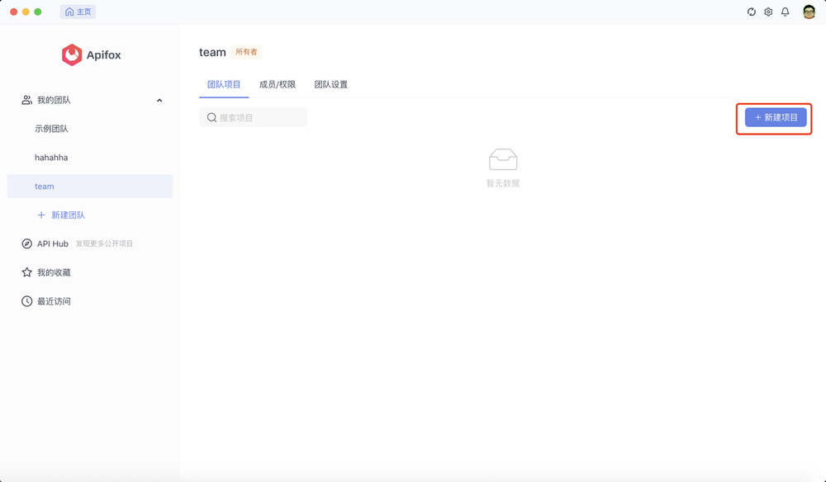Image resolution: width=826 pixels, height=482 pixels.
Task: Open the API Hub compass icon
Action: 26,243
